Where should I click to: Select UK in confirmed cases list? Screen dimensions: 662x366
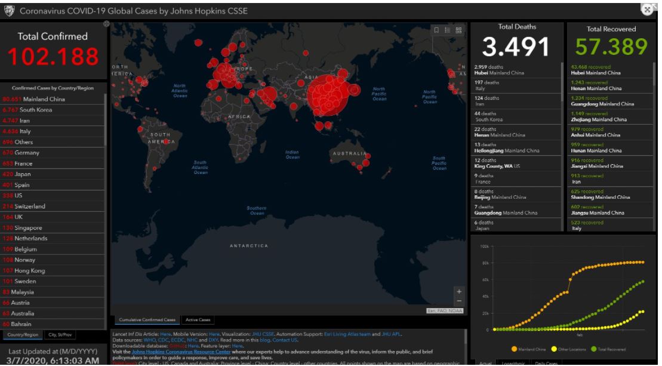pos(52,217)
